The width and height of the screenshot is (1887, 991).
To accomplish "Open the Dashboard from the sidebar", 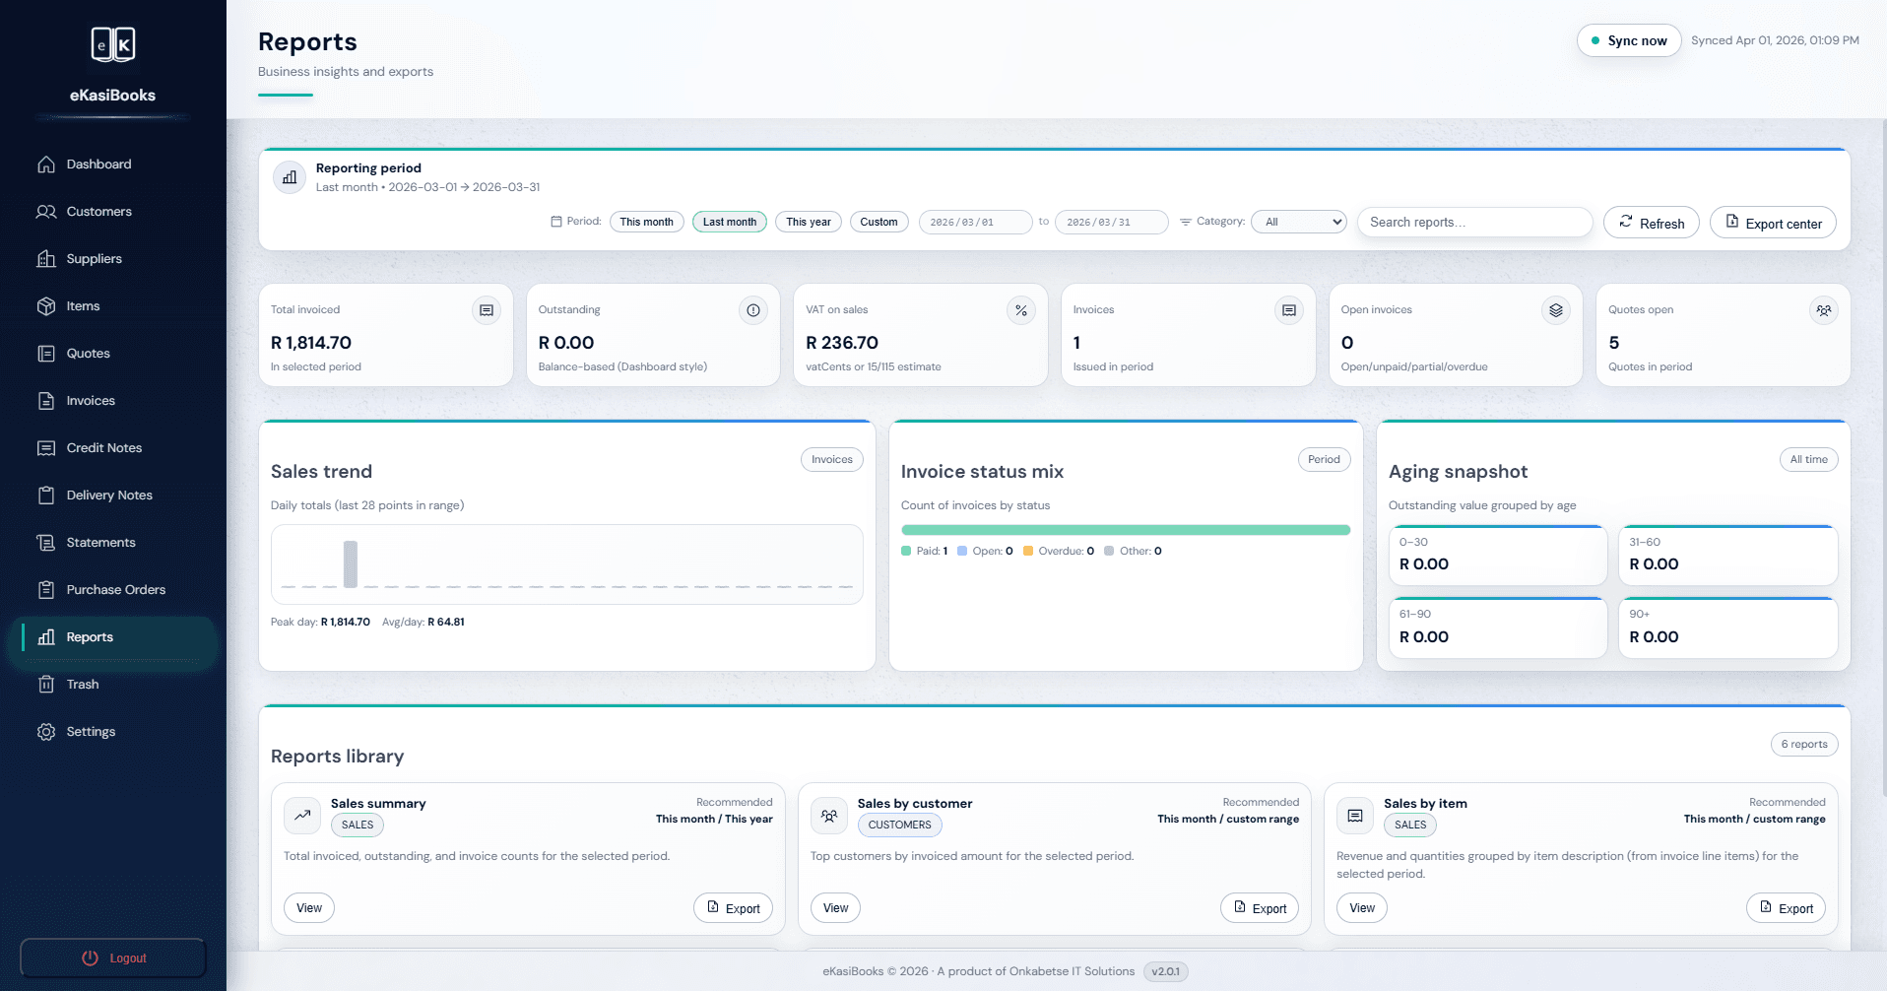I will (98, 164).
